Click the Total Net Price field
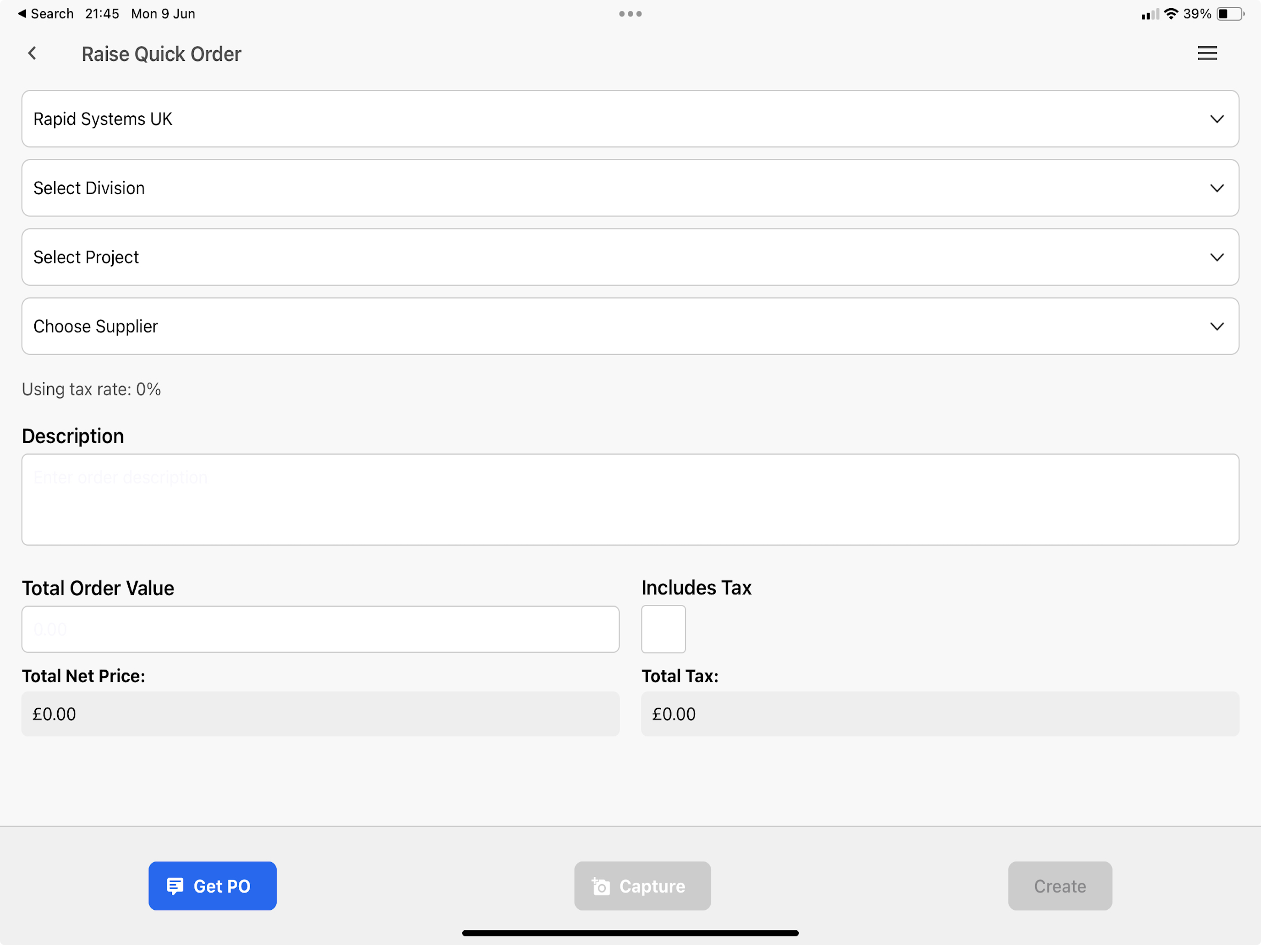The width and height of the screenshot is (1261, 945). (x=320, y=714)
